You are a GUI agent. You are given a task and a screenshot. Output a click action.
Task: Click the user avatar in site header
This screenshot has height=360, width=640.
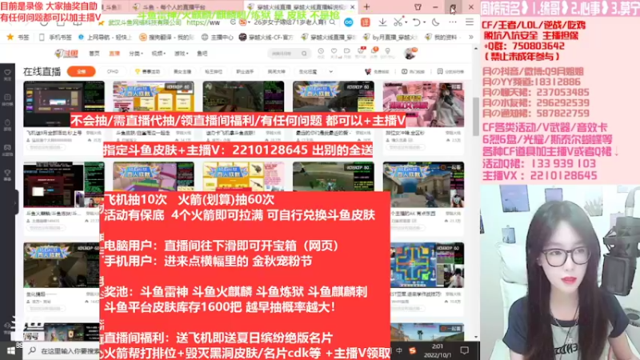pyautogui.click(x=410, y=53)
